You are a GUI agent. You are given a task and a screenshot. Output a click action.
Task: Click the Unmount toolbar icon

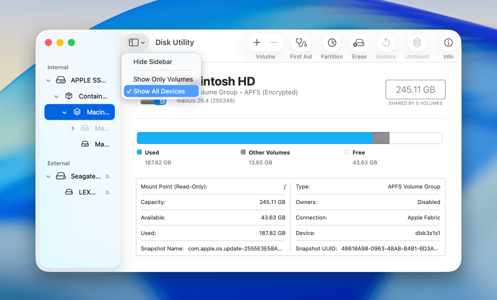coord(417,43)
